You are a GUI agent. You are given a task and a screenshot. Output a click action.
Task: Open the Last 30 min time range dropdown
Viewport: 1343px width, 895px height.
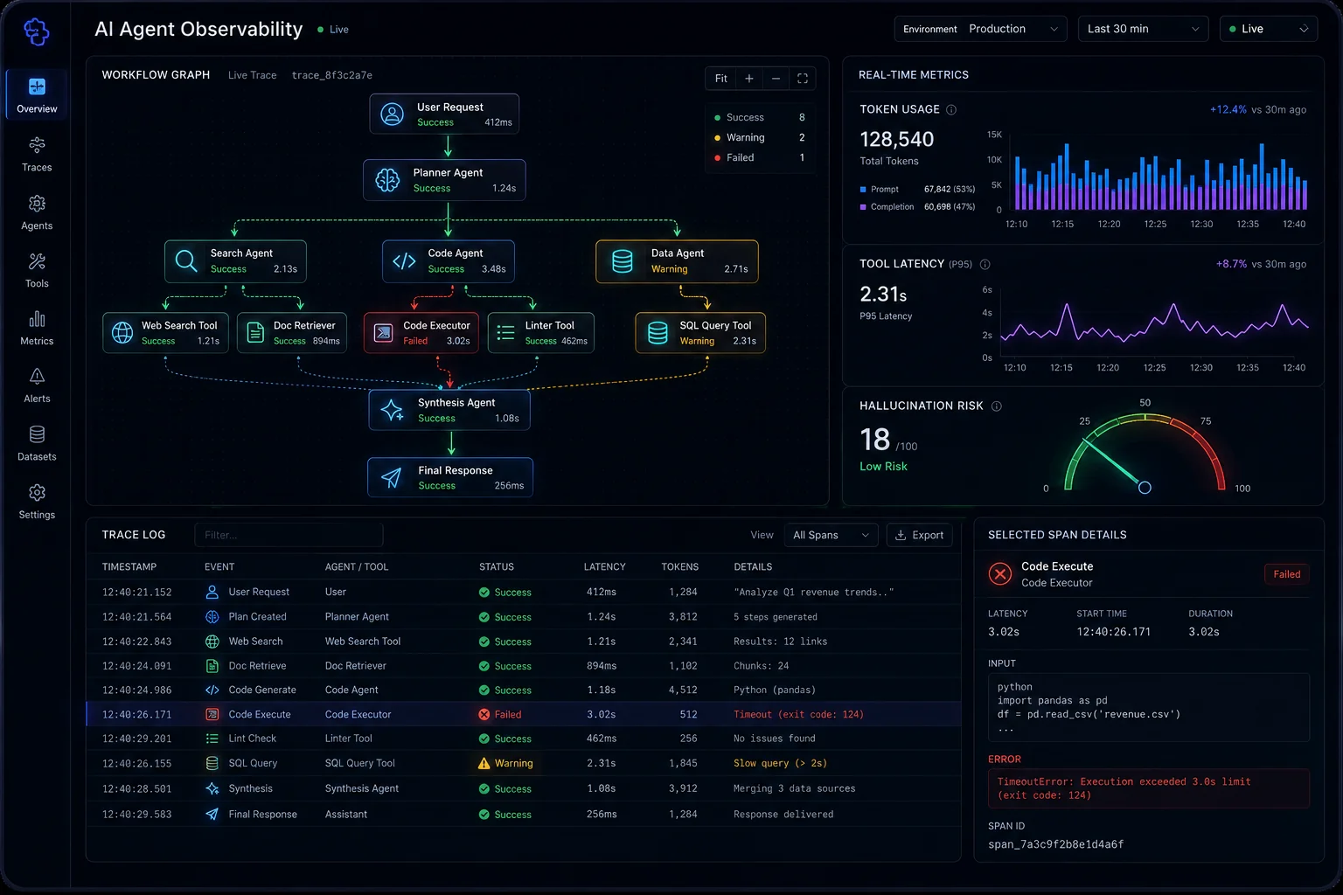pos(1143,29)
